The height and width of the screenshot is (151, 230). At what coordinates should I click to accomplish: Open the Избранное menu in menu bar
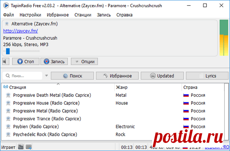click(x=58, y=15)
